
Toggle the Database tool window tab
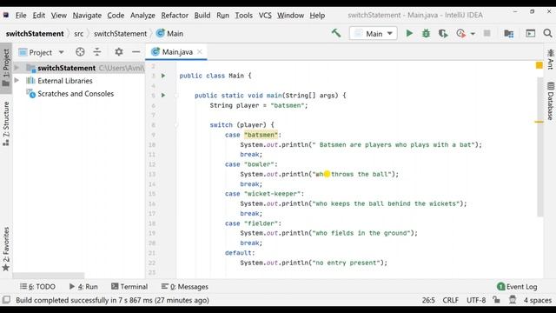coord(550,101)
